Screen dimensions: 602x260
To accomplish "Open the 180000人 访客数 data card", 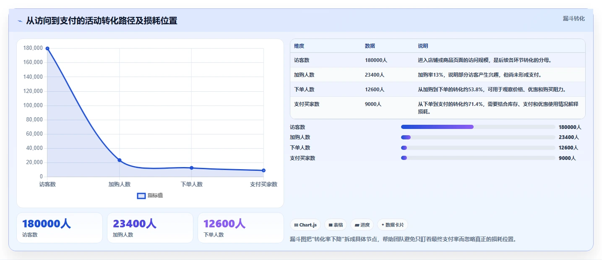I will click(x=60, y=228).
